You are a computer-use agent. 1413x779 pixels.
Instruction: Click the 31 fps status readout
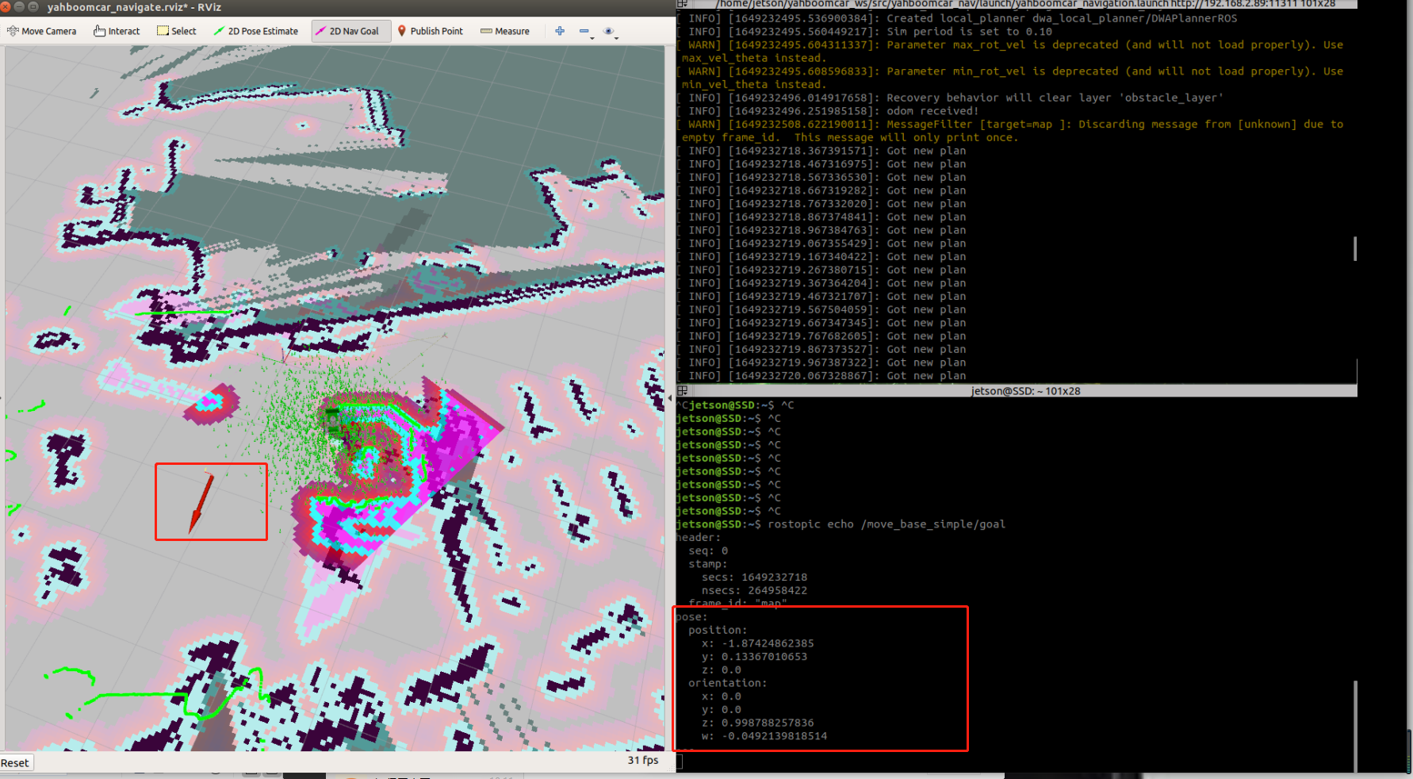pyautogui.click(x=643, y=760)
